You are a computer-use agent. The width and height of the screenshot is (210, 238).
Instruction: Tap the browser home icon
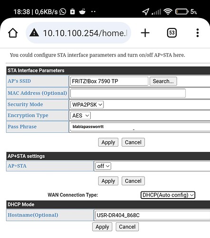pyautogui.click(x=13, y=33)
